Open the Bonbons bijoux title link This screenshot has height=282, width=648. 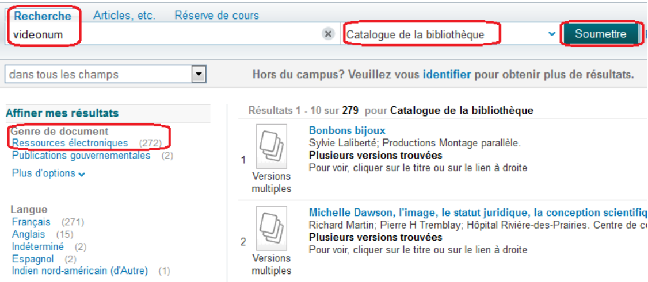347,131
